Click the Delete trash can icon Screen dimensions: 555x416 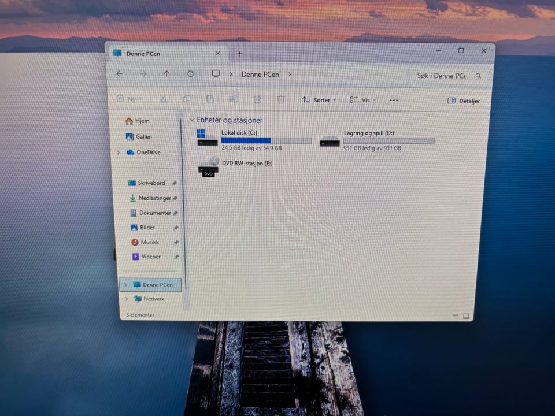pyautogui.click(x=281, y=99)
